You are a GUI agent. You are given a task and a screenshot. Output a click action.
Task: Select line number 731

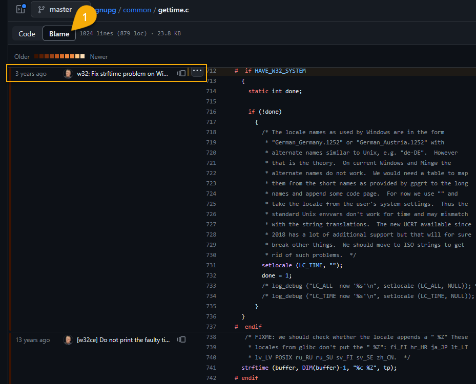point(211,265)
